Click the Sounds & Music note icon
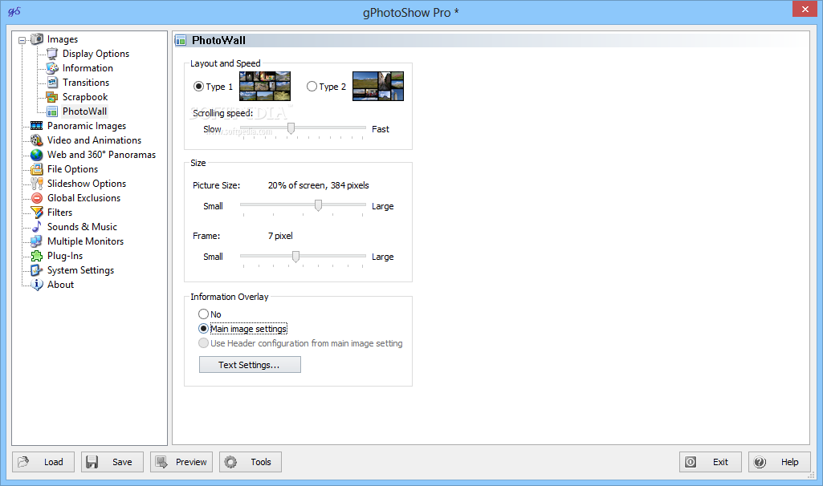This screenshot has width=823, height=486. coord(37,226)
